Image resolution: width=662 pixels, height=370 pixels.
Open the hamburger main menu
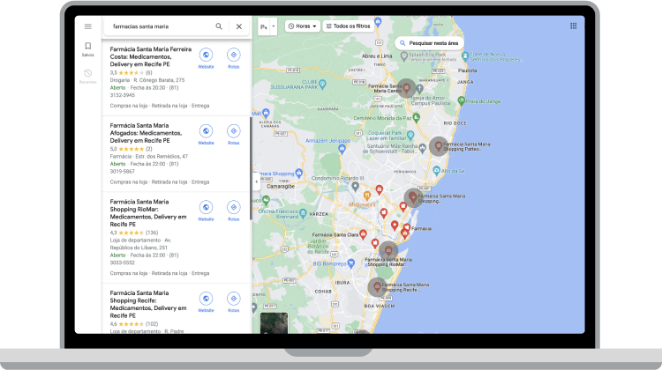tap(87, 26)
